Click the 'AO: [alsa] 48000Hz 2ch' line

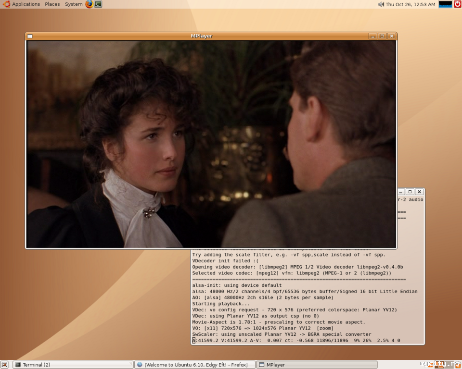[263, 297]
